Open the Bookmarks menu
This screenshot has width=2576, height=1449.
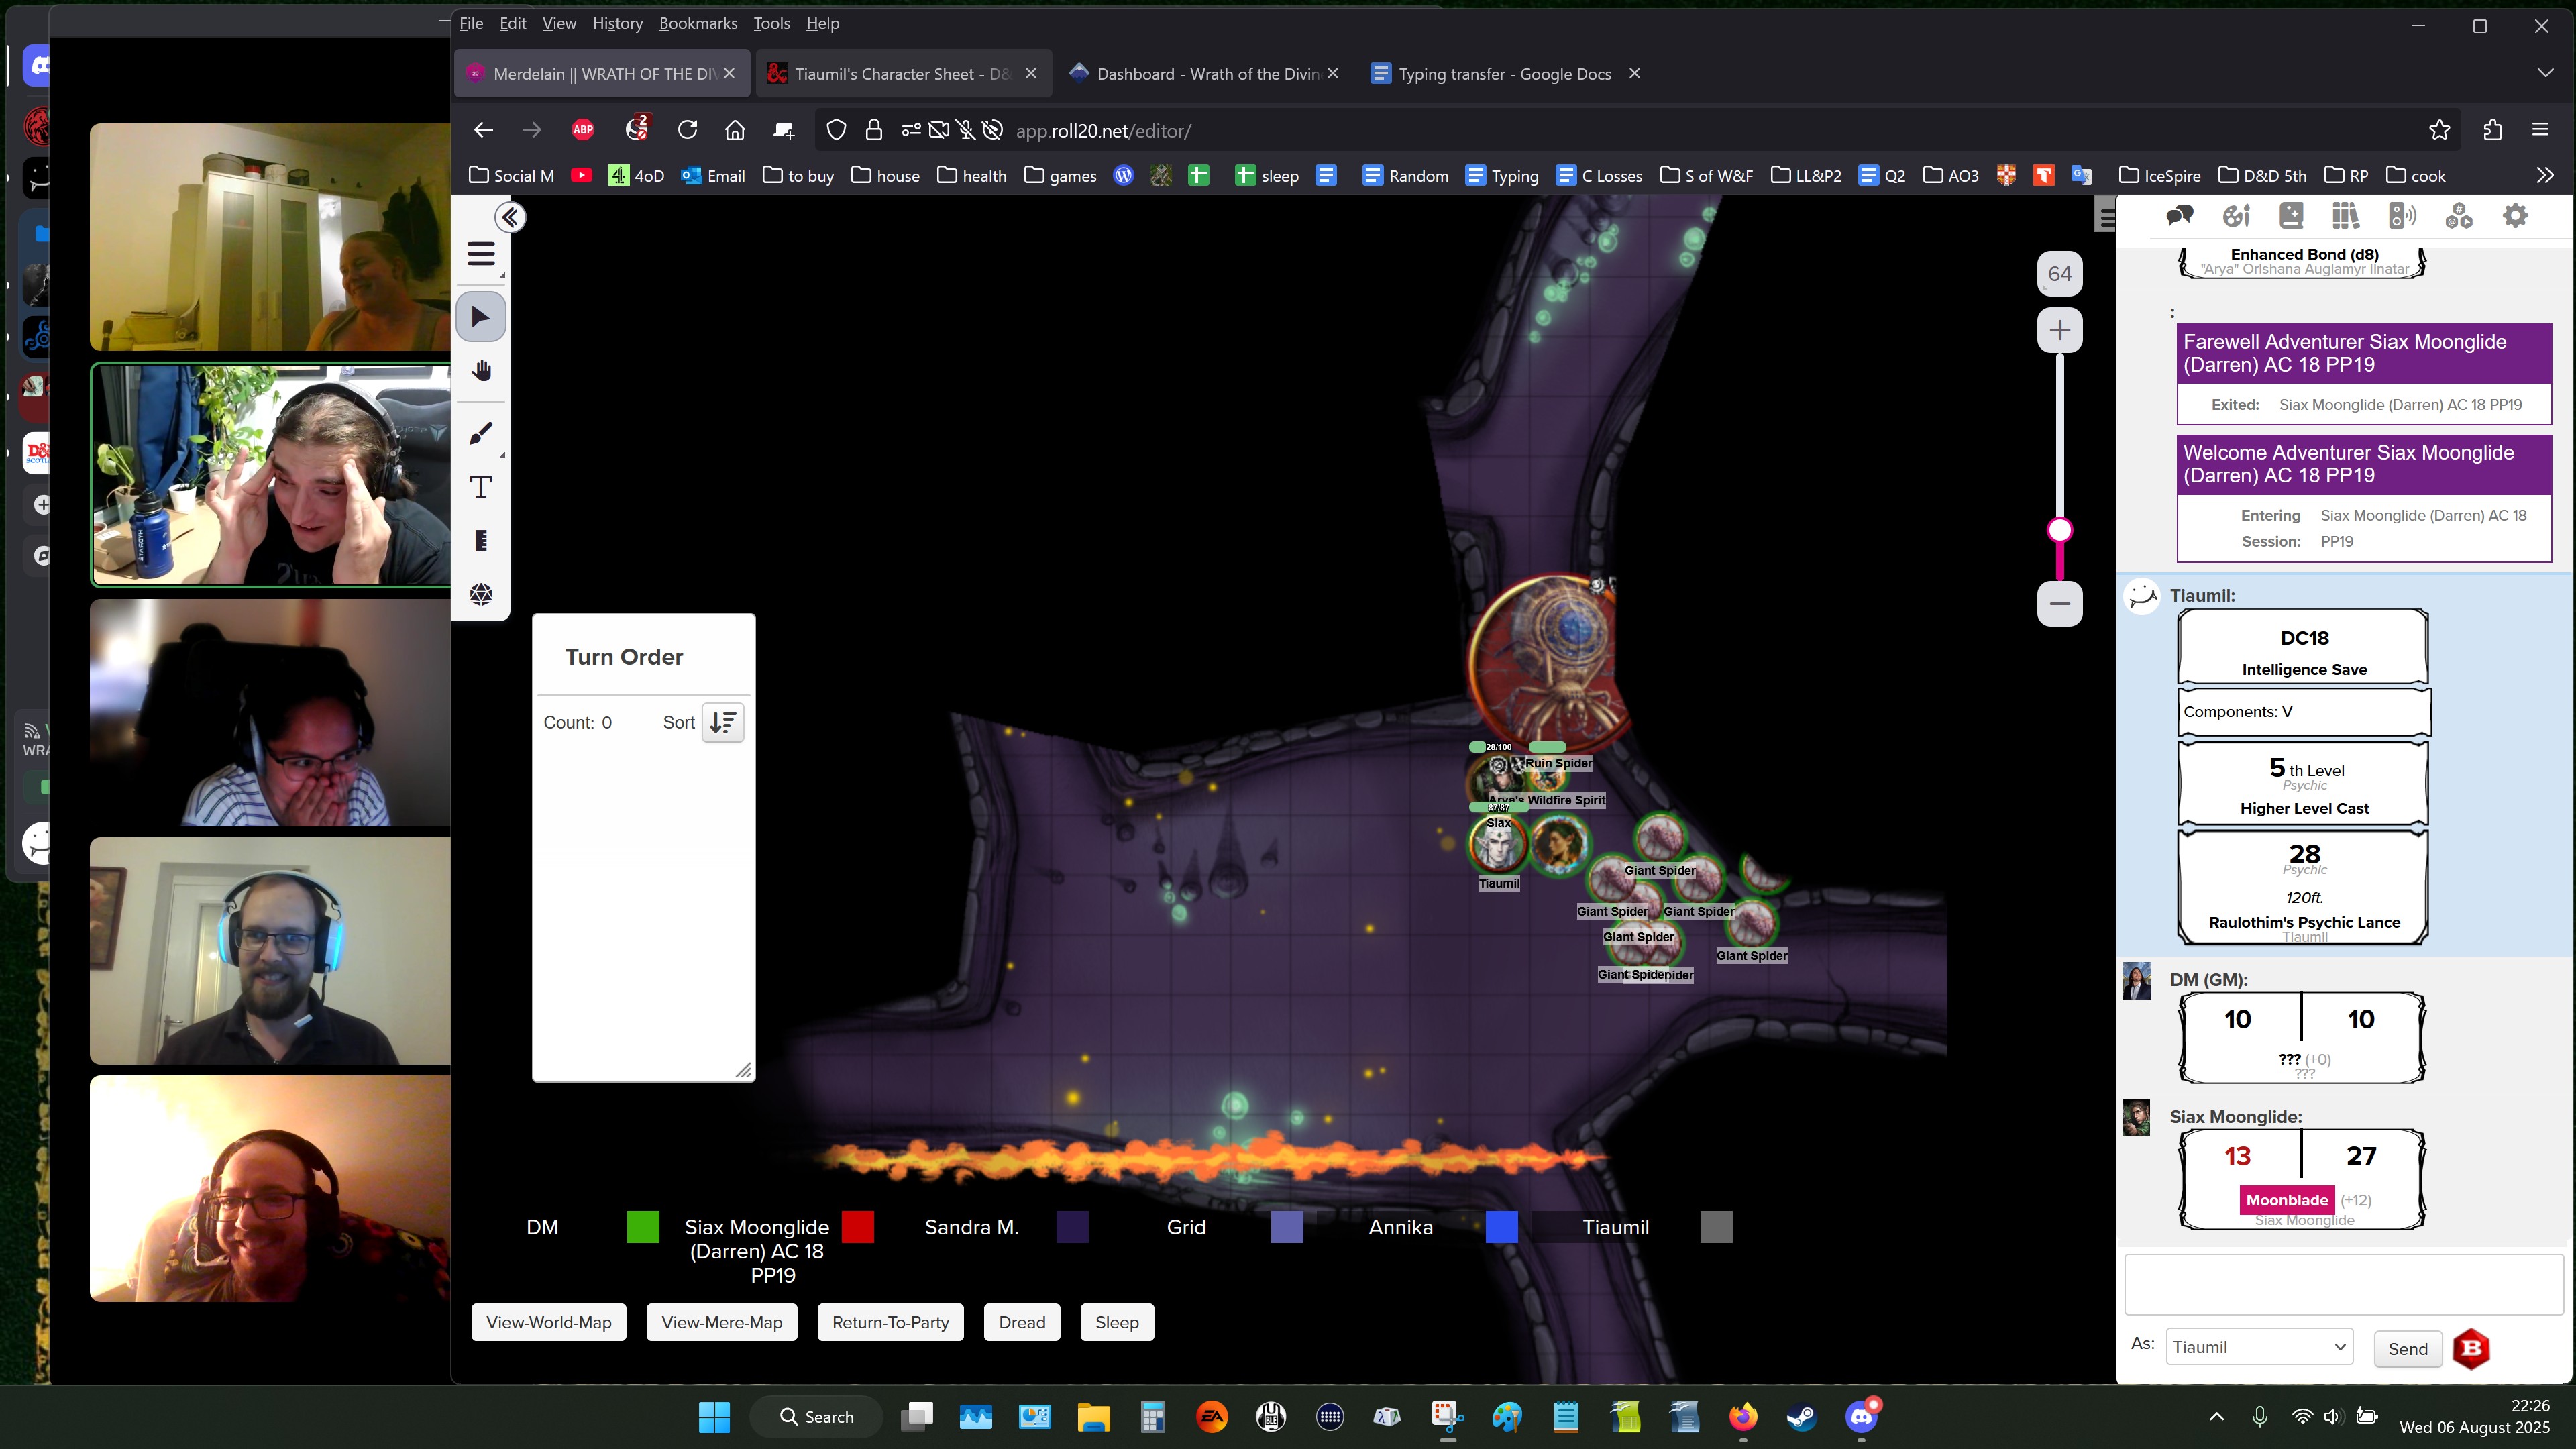pos(697,23)
